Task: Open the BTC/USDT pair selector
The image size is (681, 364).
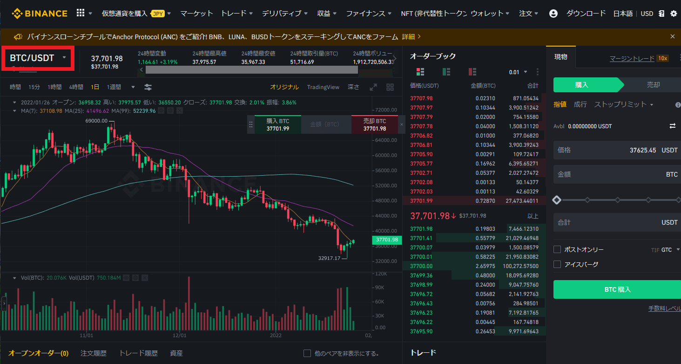Action: (39, 58)
